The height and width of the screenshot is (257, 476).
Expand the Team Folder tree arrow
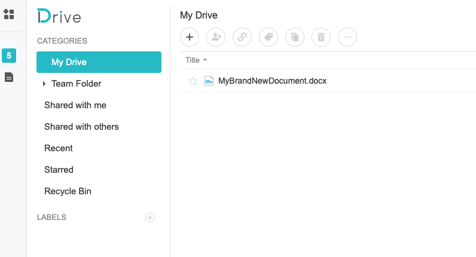[x=44, y=84]
